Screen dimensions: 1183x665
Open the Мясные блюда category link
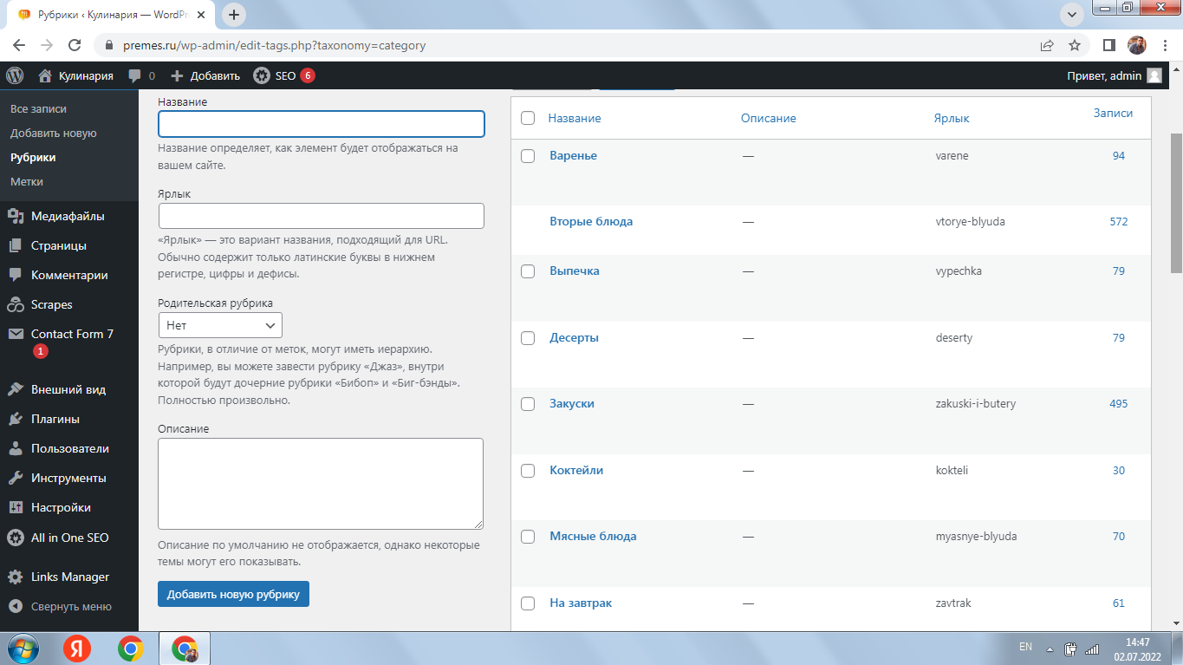coord(593,536)
